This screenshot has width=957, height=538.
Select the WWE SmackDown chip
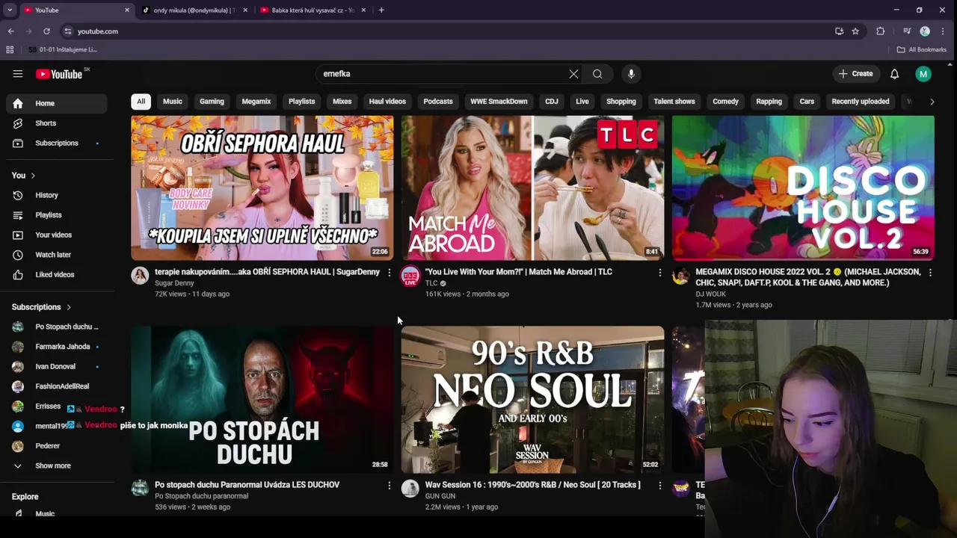[499, 102]
